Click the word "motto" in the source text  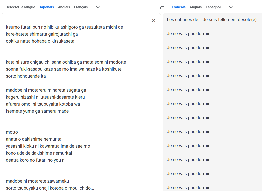pos(12,132)
